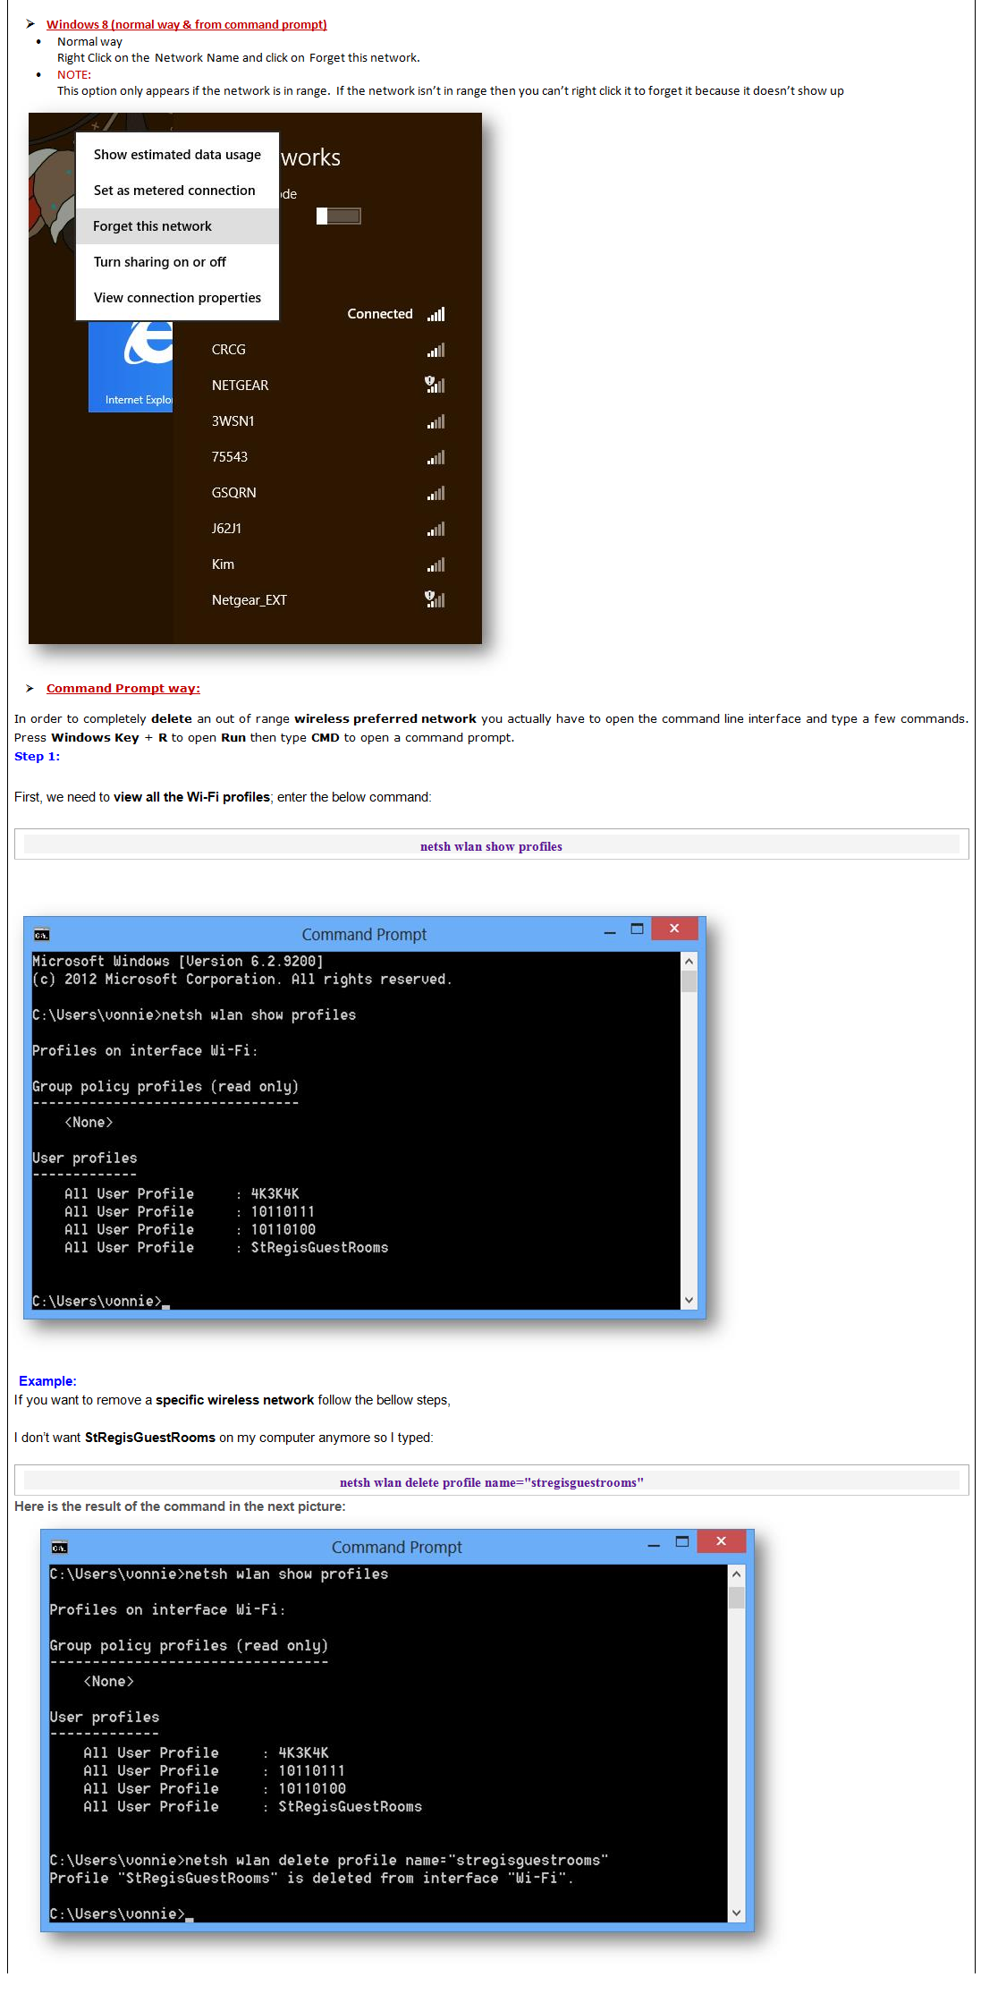Click the signal icon beside Connected
The width and height of the screenshot is (981, 2011).
[x=436, y=314]
